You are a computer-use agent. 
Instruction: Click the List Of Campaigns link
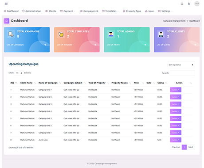[16, 45]
